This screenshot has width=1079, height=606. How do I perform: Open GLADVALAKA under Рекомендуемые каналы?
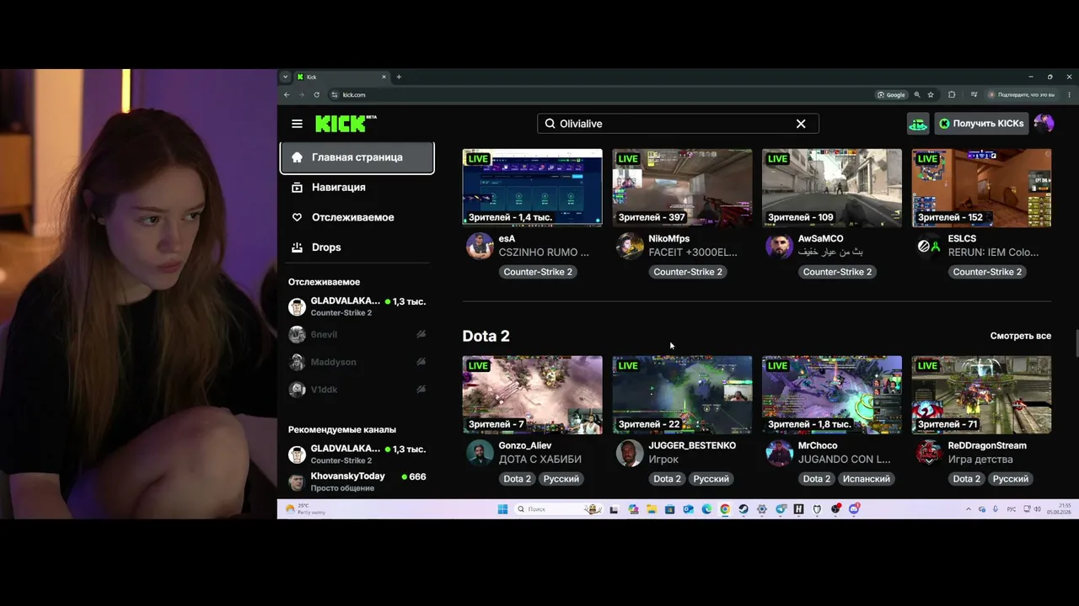pos(357,454)
